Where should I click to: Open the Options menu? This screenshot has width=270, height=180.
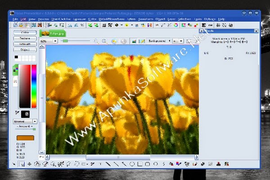210,19
